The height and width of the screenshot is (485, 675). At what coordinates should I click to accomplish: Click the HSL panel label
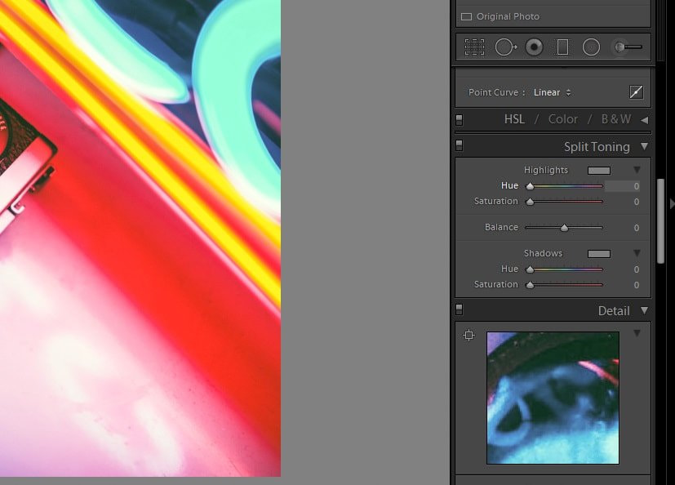pyautogui.click(x=514, y=118)
